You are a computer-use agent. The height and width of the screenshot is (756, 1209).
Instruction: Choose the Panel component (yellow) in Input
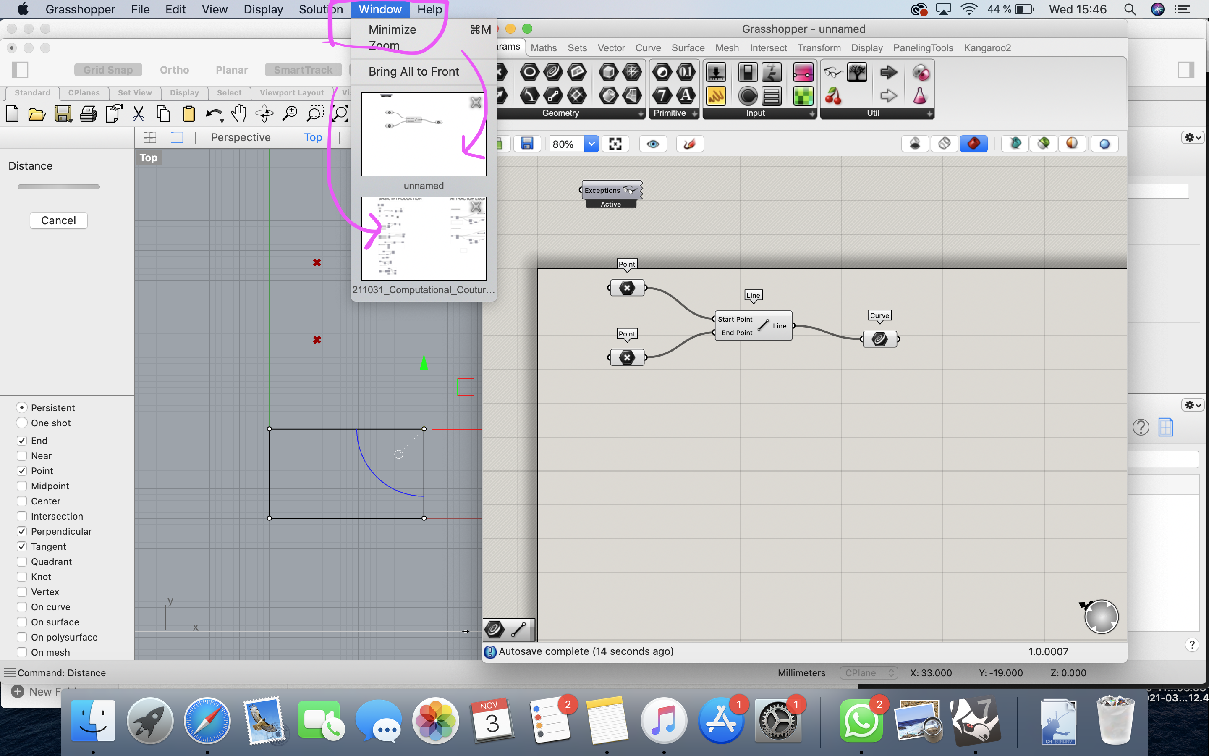click(717, 95)
